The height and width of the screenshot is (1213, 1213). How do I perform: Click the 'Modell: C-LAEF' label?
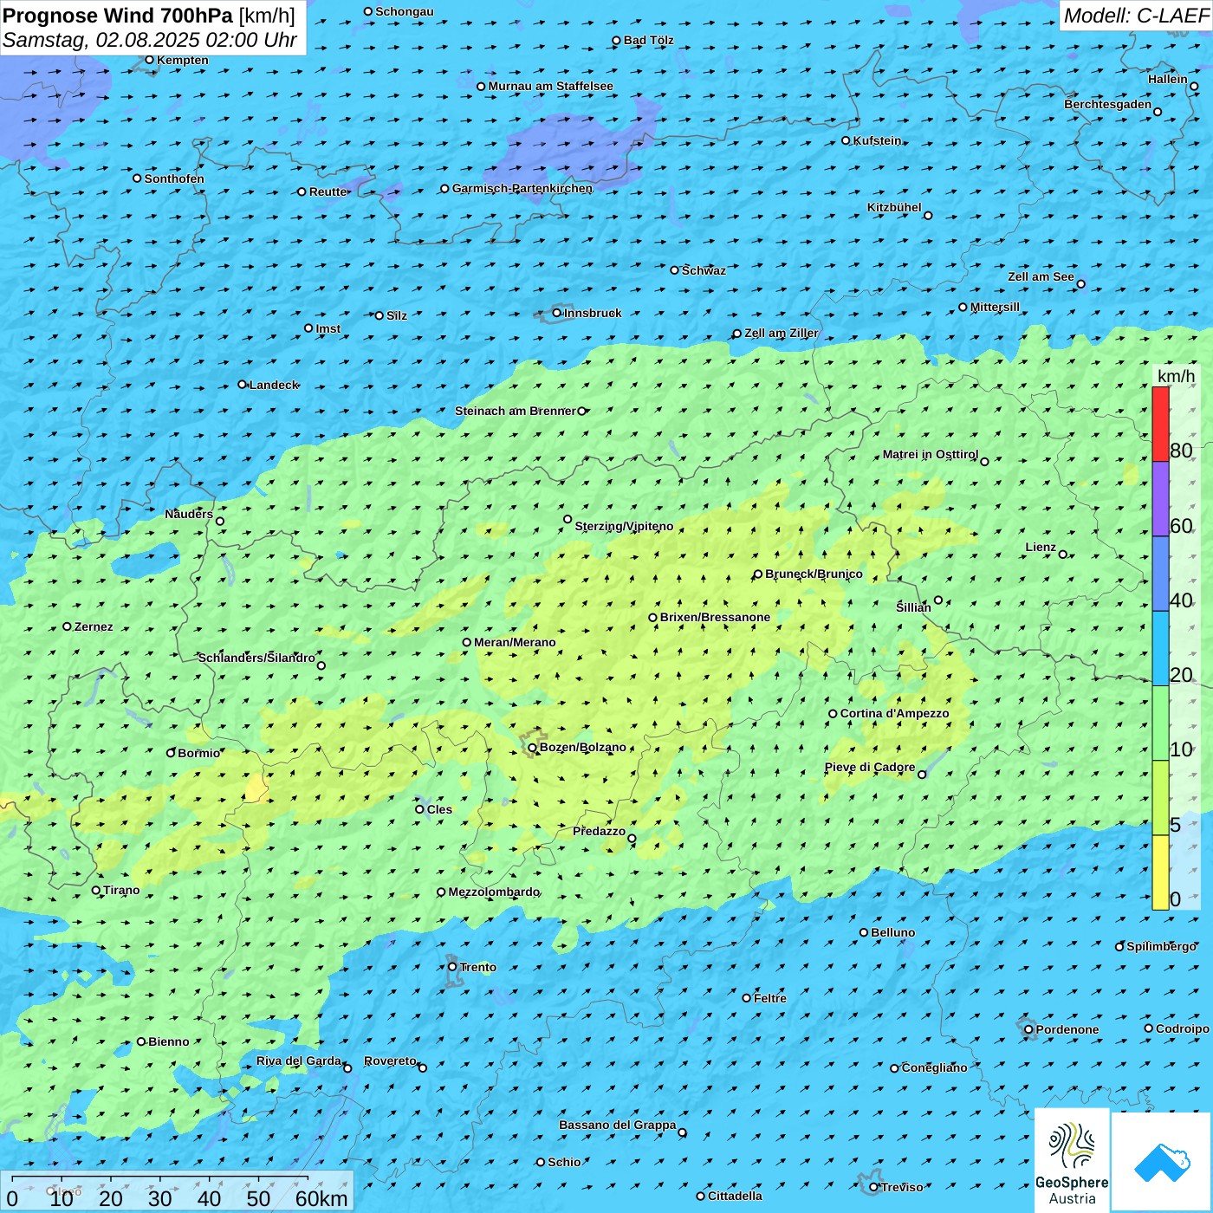(1135, 16)
